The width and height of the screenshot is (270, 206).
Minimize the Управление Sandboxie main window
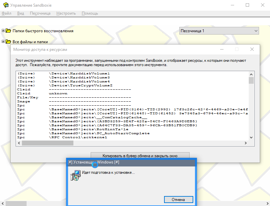(232, 5)
